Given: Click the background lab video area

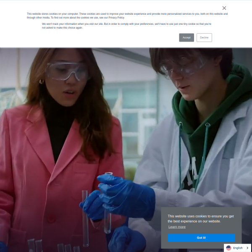Looking at the screenshot, I should (126, 126).
